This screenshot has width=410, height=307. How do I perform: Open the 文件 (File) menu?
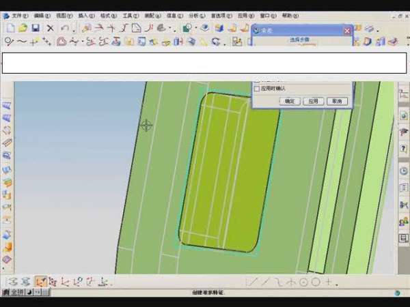point(19,15)
